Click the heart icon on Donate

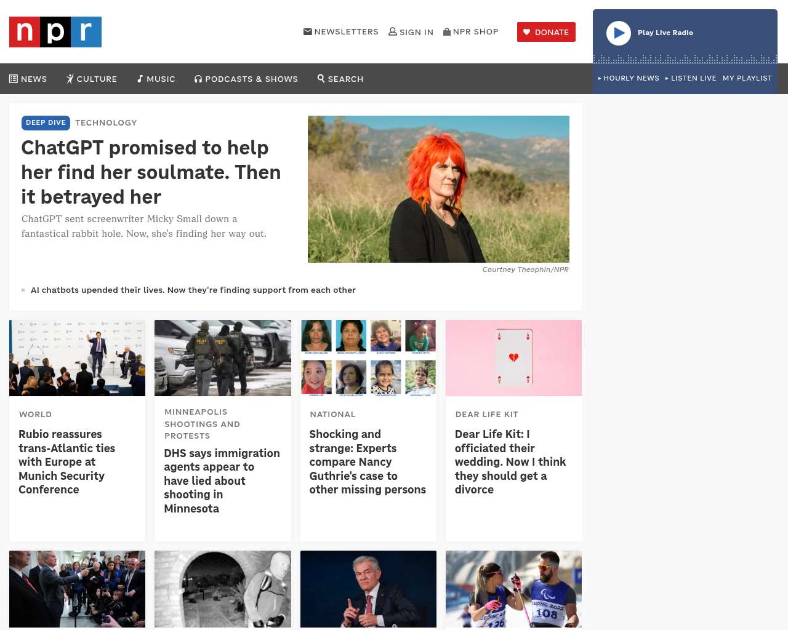(x=527, y=32)
